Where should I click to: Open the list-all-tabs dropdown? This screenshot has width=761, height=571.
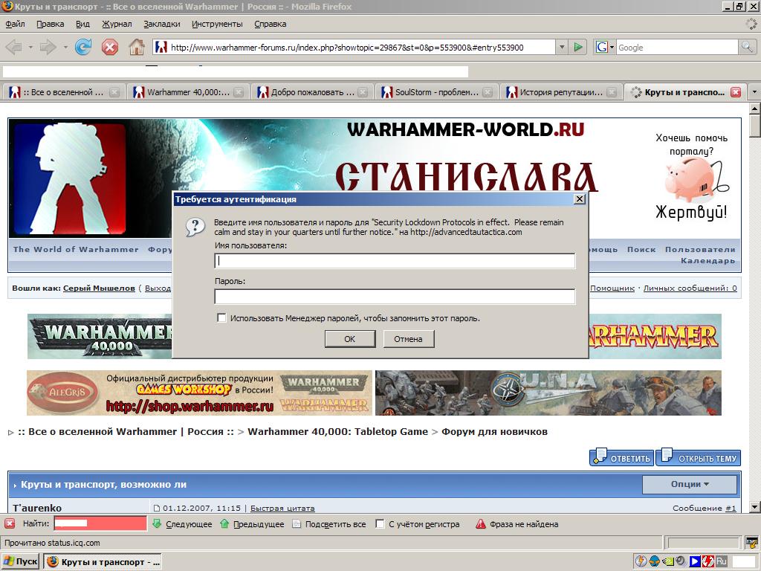[754, 91]
